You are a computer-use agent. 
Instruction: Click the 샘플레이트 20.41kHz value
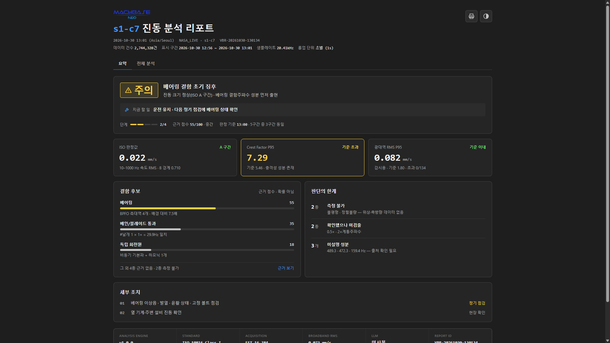click(285, 48)
